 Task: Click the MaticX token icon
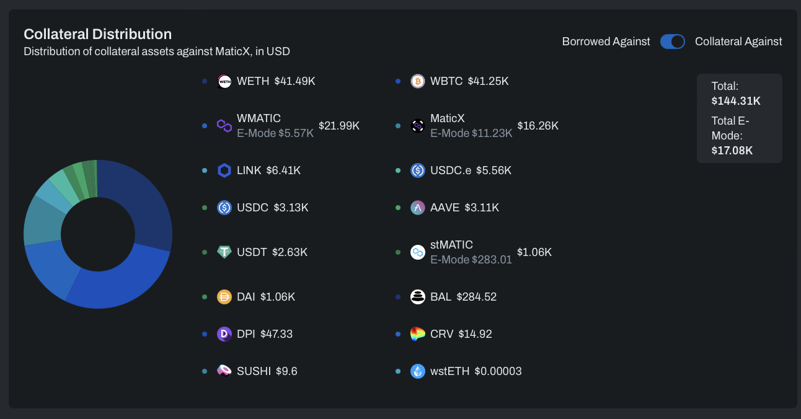418,126
